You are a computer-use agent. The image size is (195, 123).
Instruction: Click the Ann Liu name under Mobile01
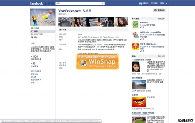[143, 25]
